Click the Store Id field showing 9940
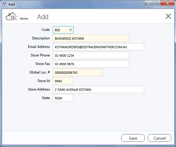The width and height of the screenshot is (176, 147). [x=63, y=81]
